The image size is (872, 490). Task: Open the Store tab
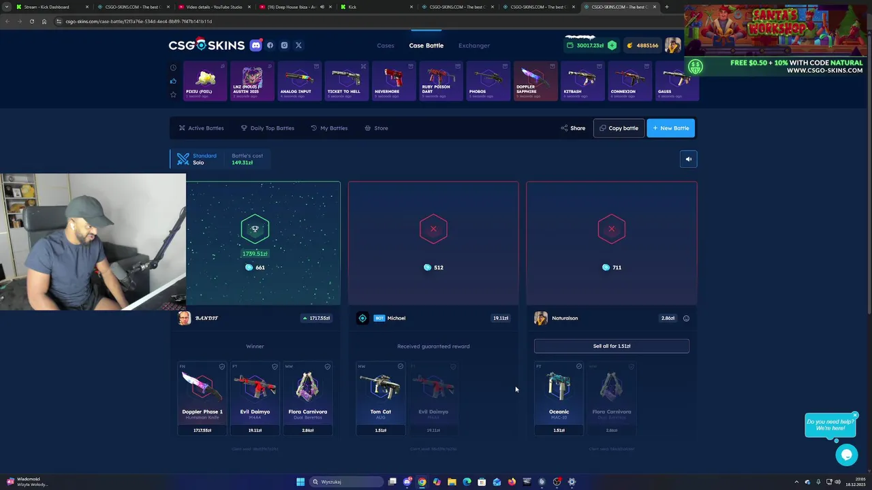tap(376, 128)
